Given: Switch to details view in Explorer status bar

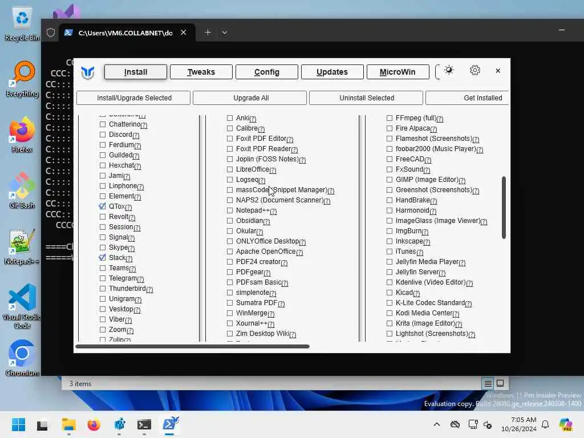Looking at the screenshot, I should coord(488,383).
